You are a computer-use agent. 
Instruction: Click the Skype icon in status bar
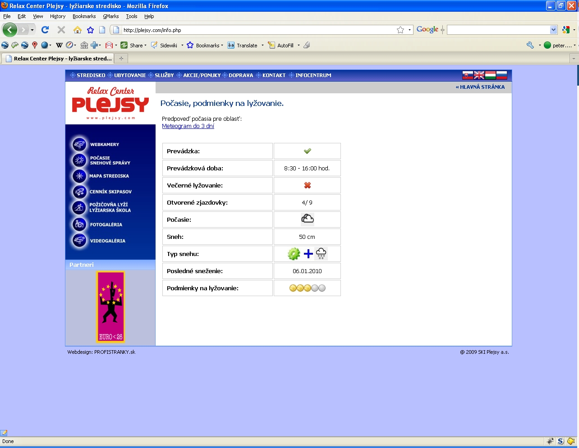[561, 441]
